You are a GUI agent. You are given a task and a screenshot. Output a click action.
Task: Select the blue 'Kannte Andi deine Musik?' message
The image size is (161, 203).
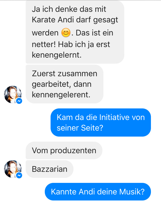98,192
